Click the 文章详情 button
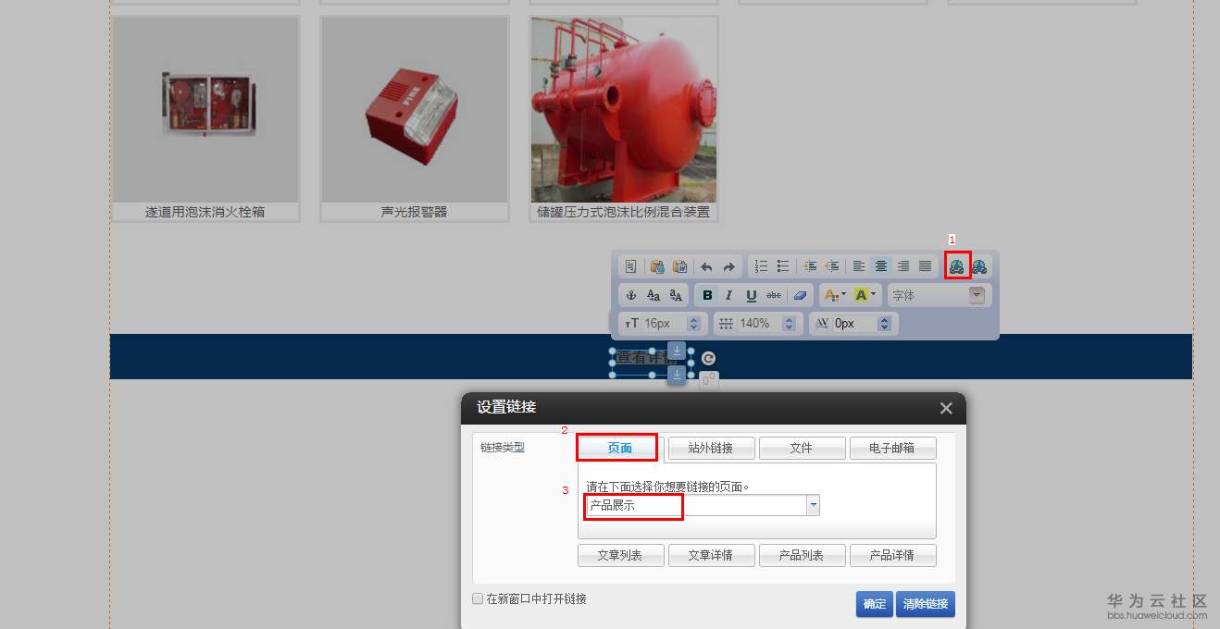This screenshot has height=629, width=1220. (711, 555)
